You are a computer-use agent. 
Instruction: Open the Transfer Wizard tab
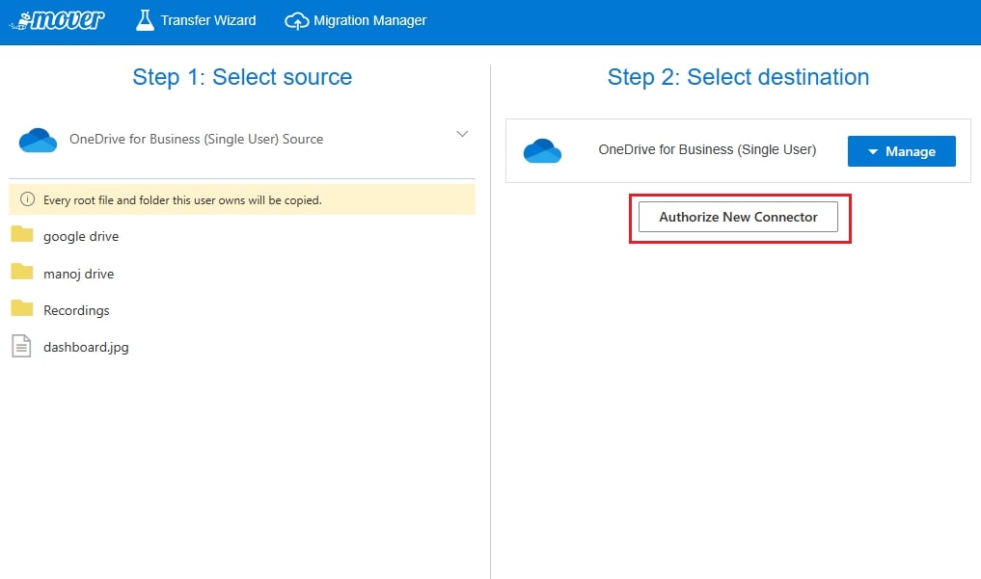(x=196, y=20)
